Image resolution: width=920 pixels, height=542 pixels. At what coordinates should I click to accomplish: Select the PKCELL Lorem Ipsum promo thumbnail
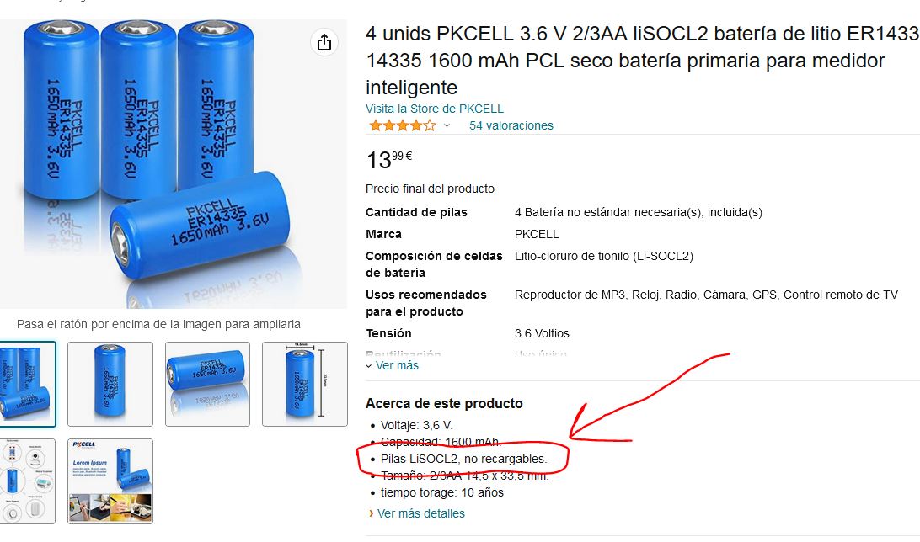click(x=110, y=481)
